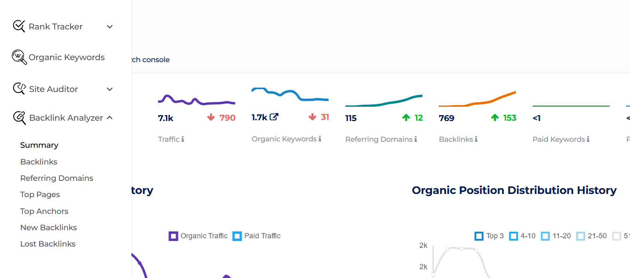Click the <1 paid keywords value

pos(537,118)
